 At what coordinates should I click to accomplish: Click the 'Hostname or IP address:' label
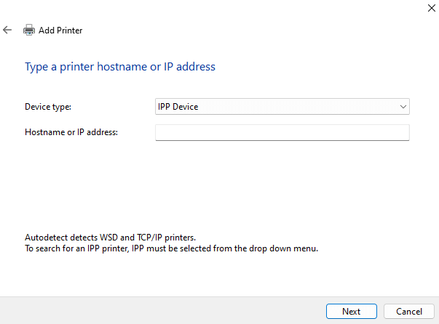pyautogui.click(x=71, y=131)
